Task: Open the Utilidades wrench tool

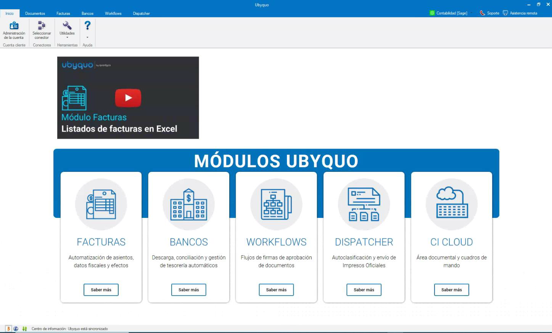Action: (x=67, y=26)
